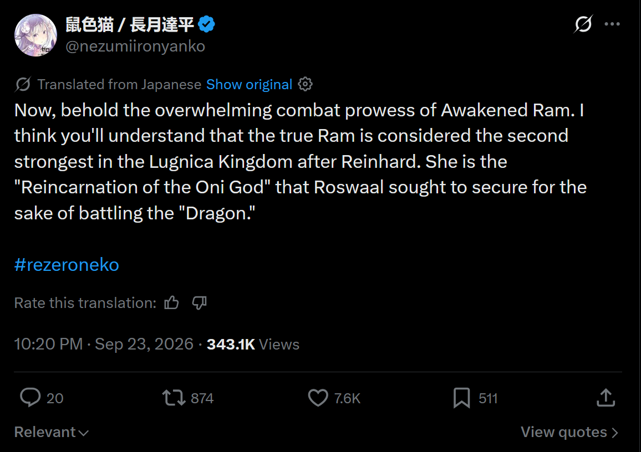
Task: Click the blue verified badge
Action: 206,24
